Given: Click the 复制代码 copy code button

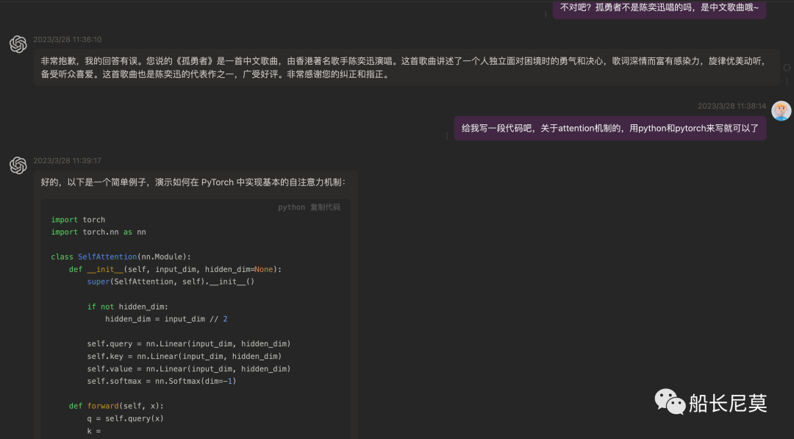Looking at the screenshot, I should pyautogui.click(x=324, y=207).
